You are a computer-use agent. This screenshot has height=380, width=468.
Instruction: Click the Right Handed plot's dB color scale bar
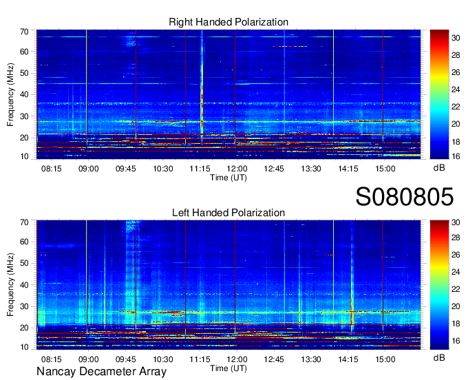point(439,94)
